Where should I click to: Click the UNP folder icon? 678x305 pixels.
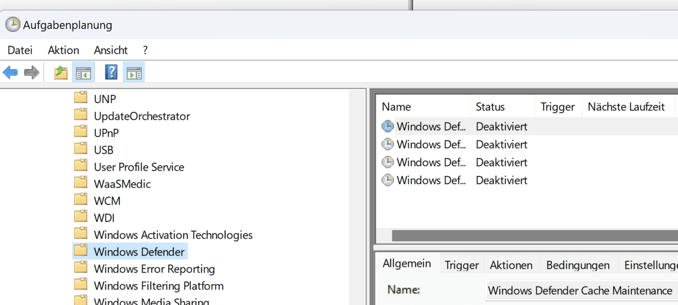[81, 98]
